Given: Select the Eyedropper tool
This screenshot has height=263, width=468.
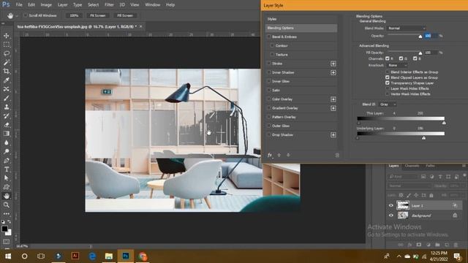Looking at the screenshot, I should 7,80.
